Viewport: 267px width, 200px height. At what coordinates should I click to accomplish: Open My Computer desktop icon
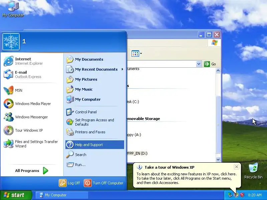[13, 9]
